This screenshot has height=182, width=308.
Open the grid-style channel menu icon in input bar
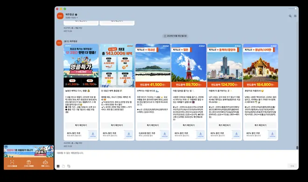tap(58, 166)
